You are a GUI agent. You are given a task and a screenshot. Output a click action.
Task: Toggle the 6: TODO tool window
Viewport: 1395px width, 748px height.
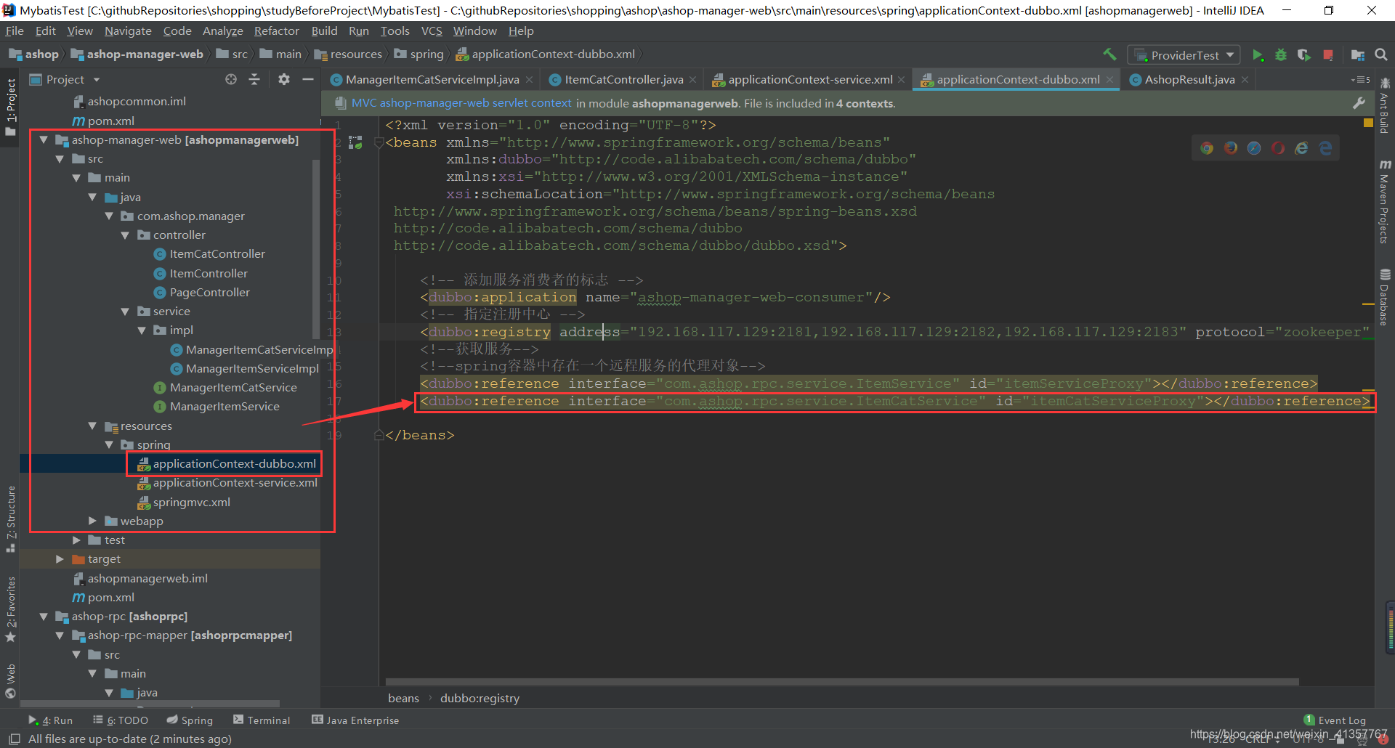point(121,720)
